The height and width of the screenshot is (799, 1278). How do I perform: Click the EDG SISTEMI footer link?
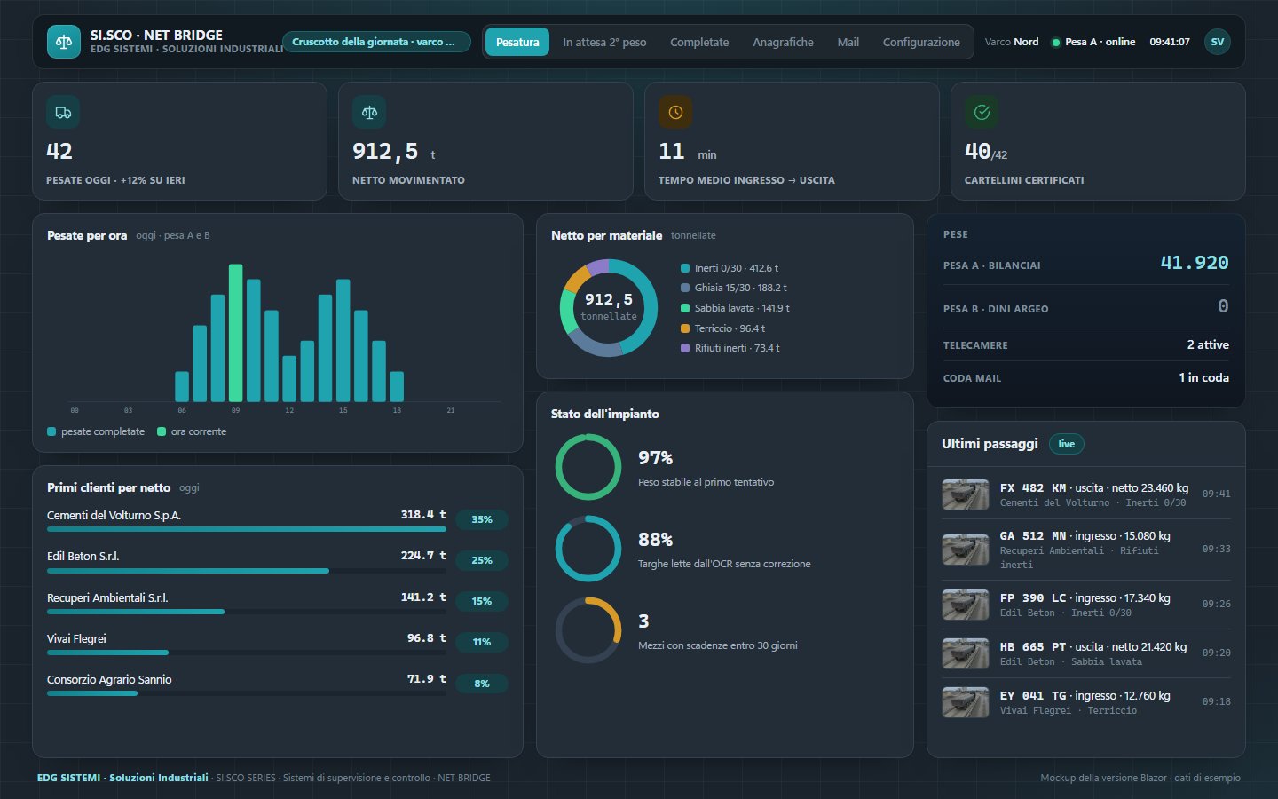pyautogui.click(x=122, y=778)
